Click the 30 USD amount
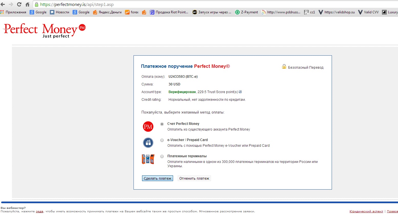This screenshot has height=216, width=398. (x=174, y=84)
